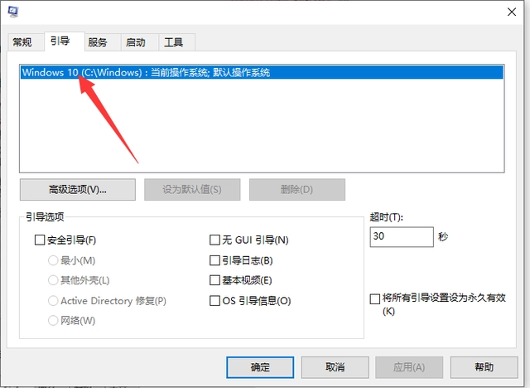
Task: Click the 设为默认值(S) button
Action: point(192,189)
